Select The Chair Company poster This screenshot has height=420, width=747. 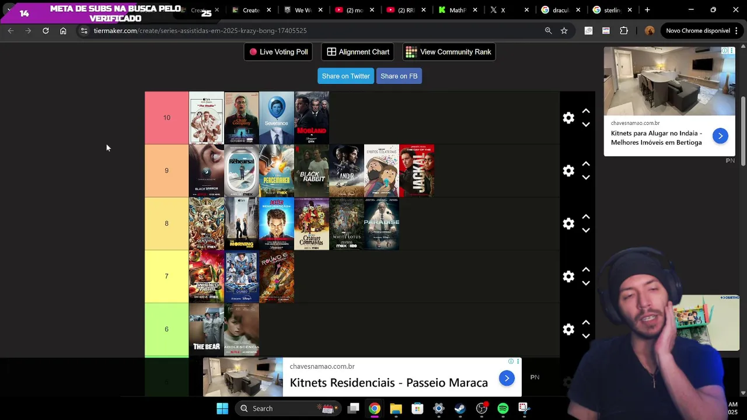(242, 118)
